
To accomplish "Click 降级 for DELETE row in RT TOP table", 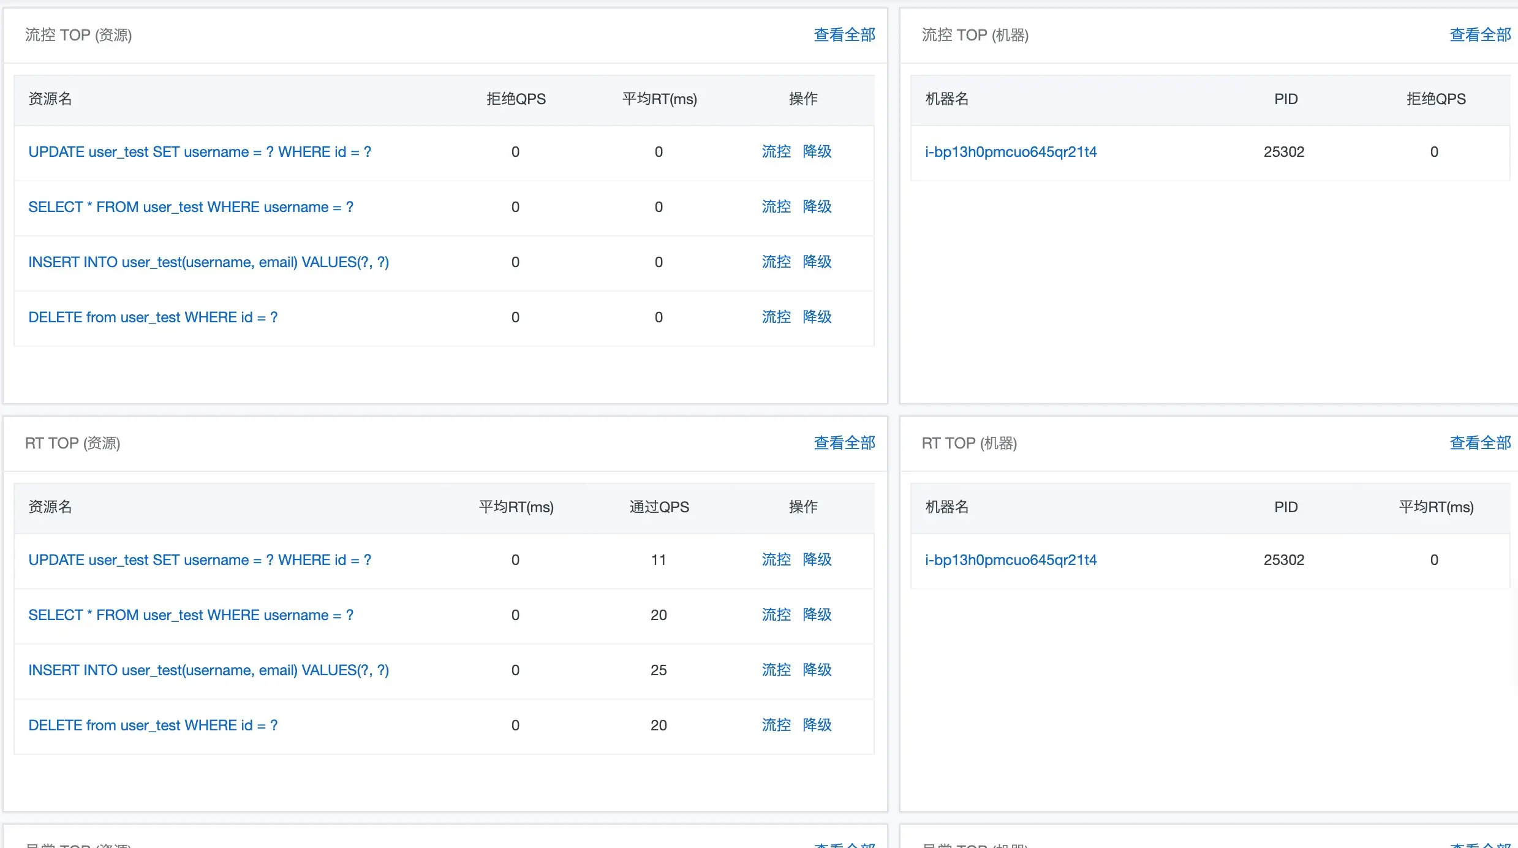I will tap(817, 725).
